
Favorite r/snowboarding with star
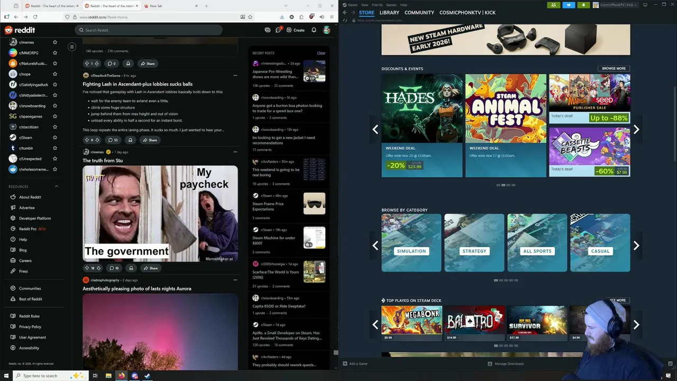(x=54, y=106)
